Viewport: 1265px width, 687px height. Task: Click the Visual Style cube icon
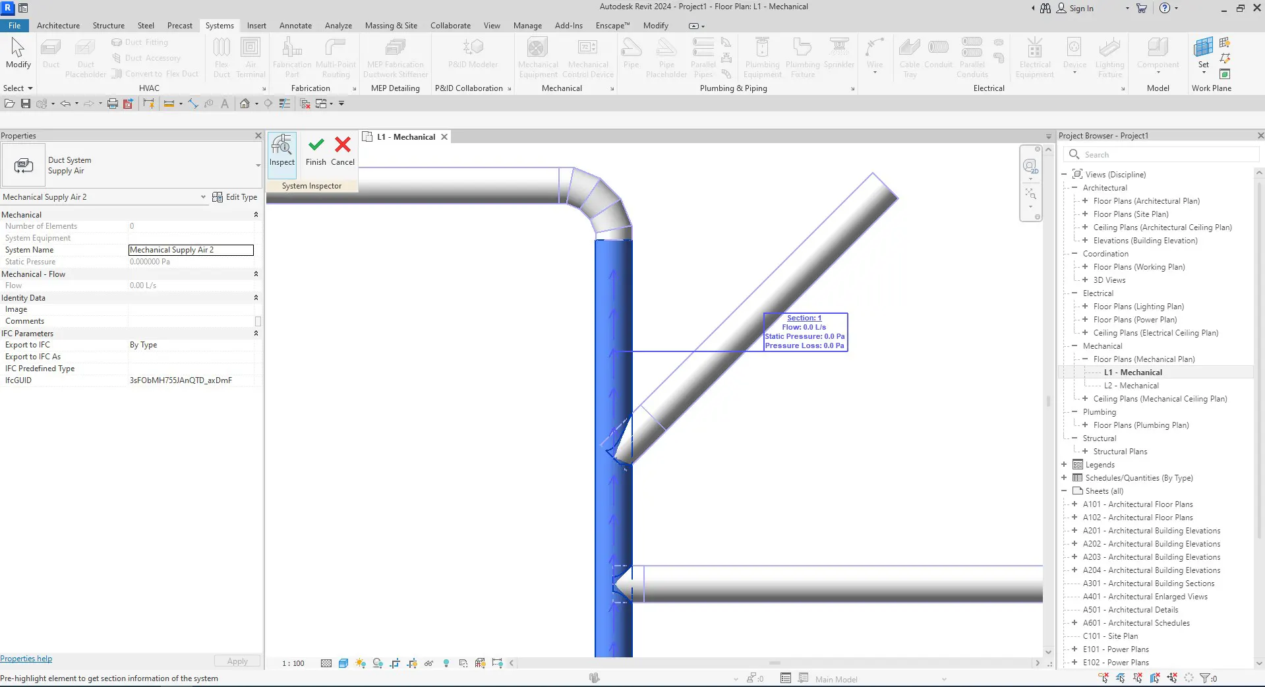(x=343, y=663)
